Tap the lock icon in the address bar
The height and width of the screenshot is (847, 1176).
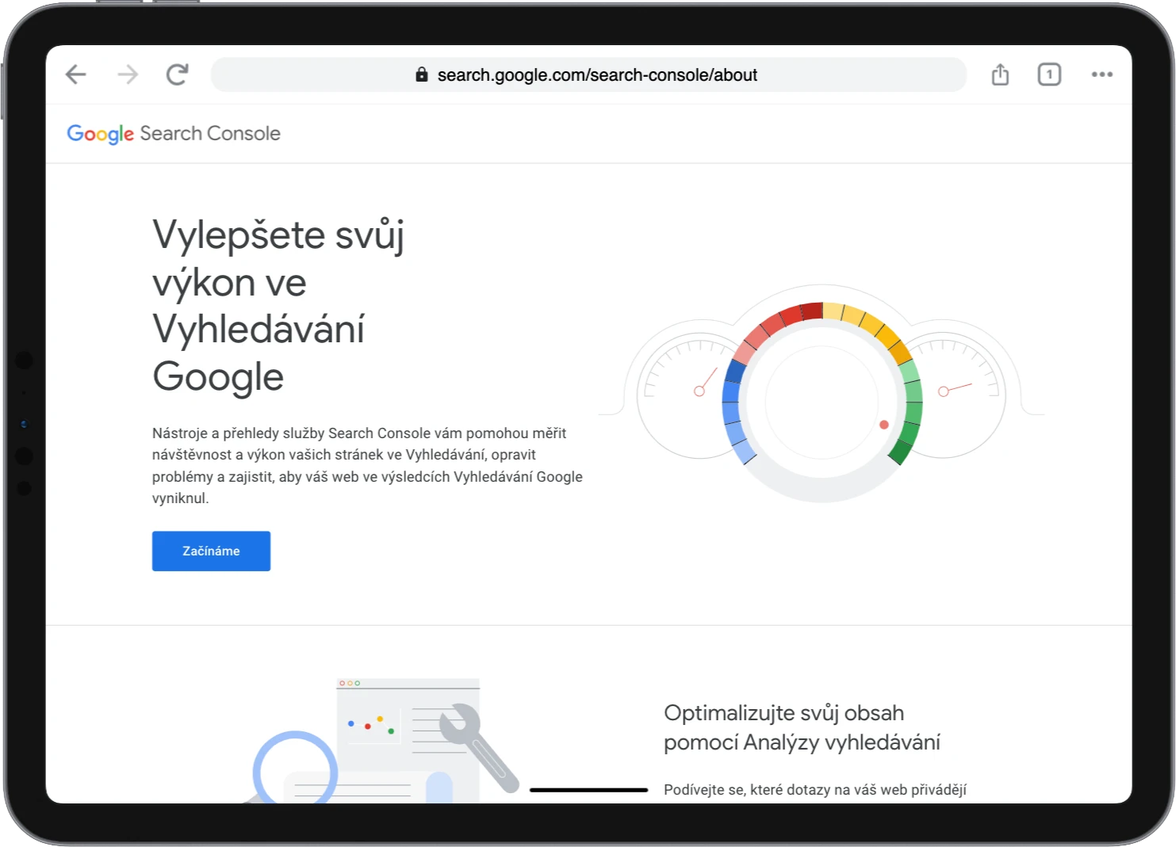(422, 74)
